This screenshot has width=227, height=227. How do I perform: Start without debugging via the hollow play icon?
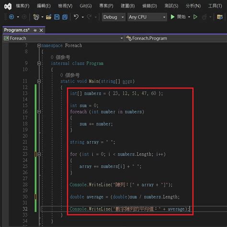point(195,17)
